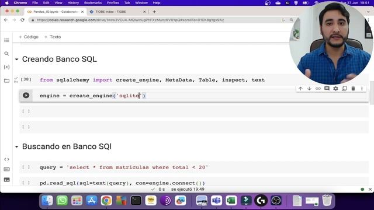The width and height of the screenshot is (374, 210).
Task: Open the Bookmarks menu
Action: coord(93,3)
